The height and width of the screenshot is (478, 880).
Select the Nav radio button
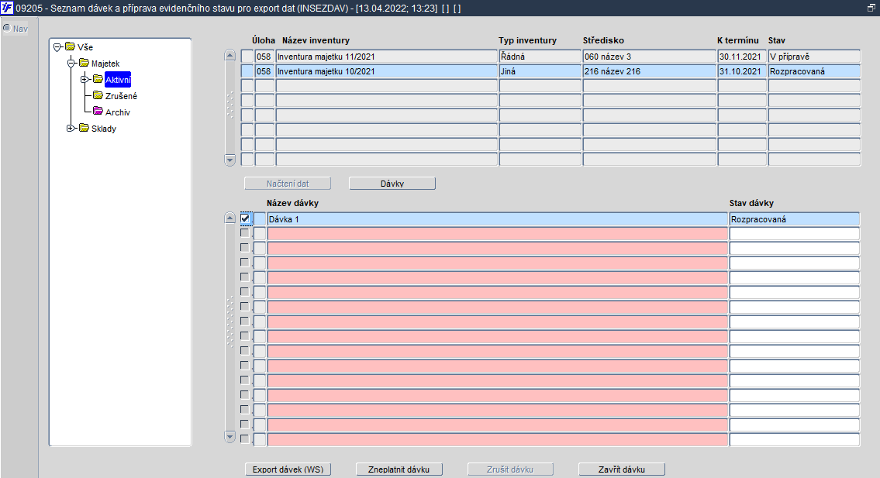(x=7, y=28)
